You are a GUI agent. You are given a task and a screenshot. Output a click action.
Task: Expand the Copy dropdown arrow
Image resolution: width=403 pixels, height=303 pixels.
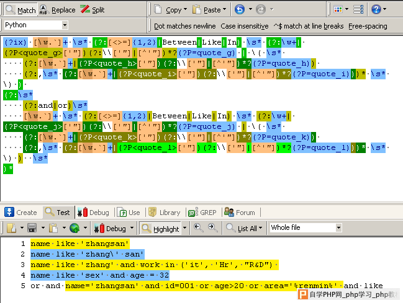coord(185,9)
